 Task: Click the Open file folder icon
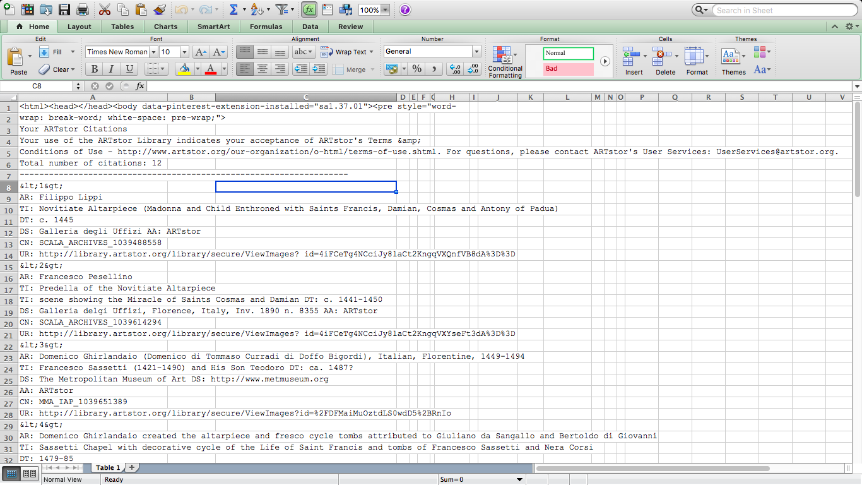46,9
